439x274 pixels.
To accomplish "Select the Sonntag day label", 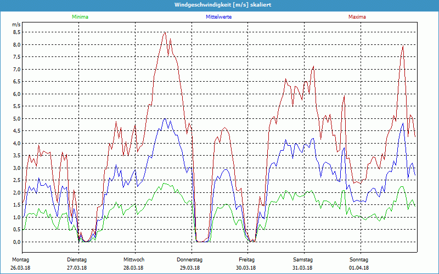I will (359, 259).
